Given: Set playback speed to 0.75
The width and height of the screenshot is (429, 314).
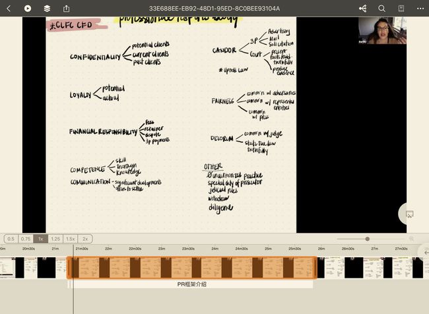Looking at the screenshot, I should (x=26, y=239).
